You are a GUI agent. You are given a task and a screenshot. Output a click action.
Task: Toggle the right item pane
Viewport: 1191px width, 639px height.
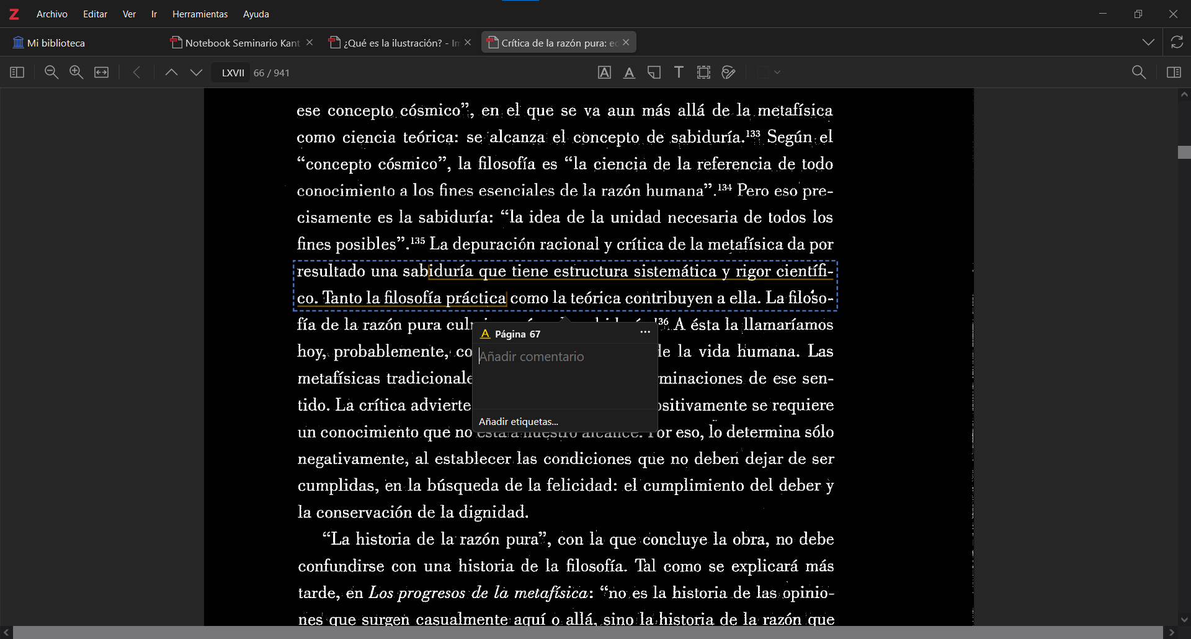click(x=1174, y=73)
